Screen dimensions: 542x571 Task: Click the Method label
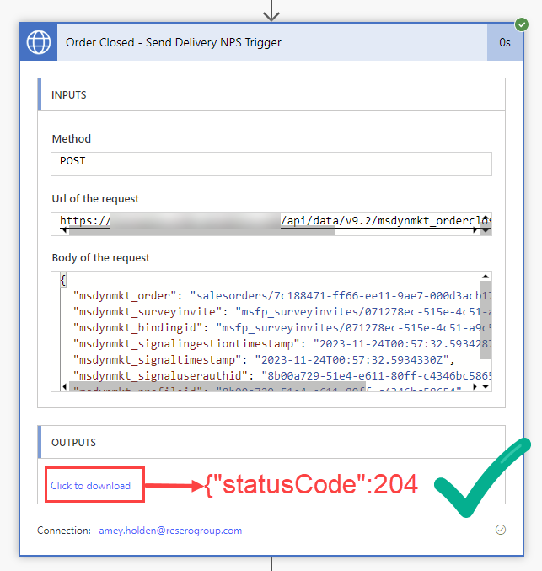coord(72,139)
